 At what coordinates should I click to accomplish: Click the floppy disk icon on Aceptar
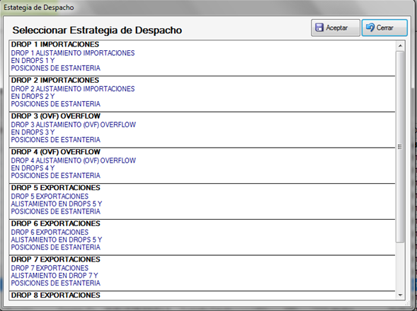pyautogui.click(x=319, y=28)
